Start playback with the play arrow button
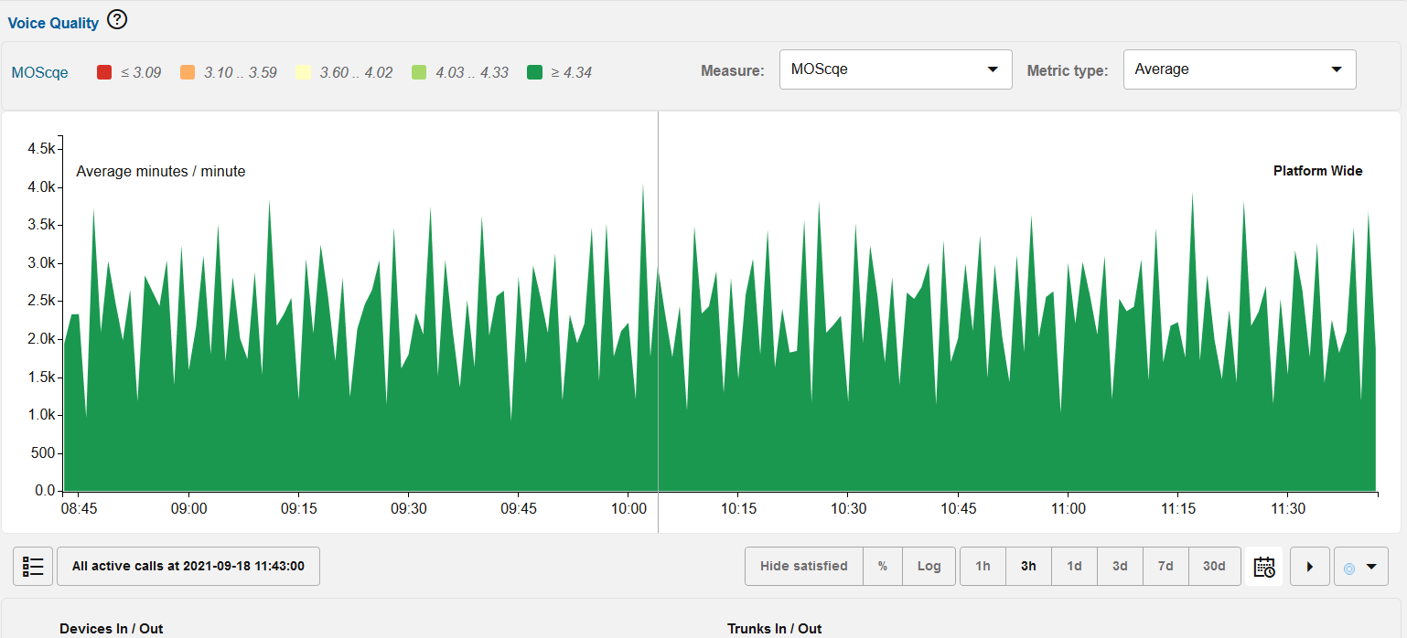Screen dimensions: 1407x638 pos(1310,567)
